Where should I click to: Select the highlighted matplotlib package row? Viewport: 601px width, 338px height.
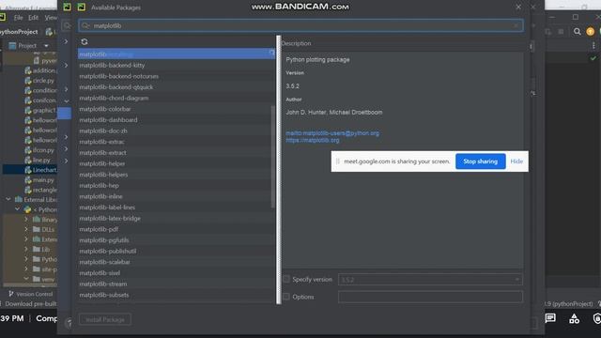click(177, 54)
